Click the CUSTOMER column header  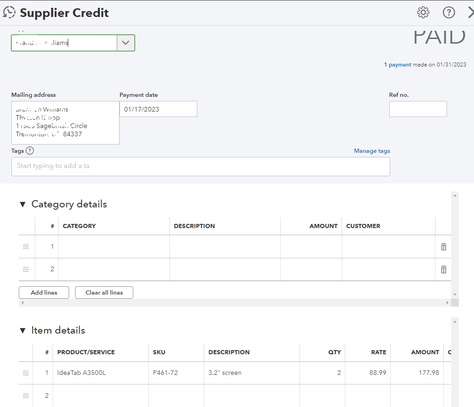pos(363,226)
